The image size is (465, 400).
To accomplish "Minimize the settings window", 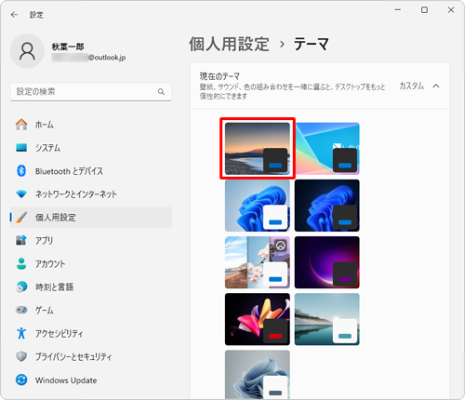I will pos(398,10).
